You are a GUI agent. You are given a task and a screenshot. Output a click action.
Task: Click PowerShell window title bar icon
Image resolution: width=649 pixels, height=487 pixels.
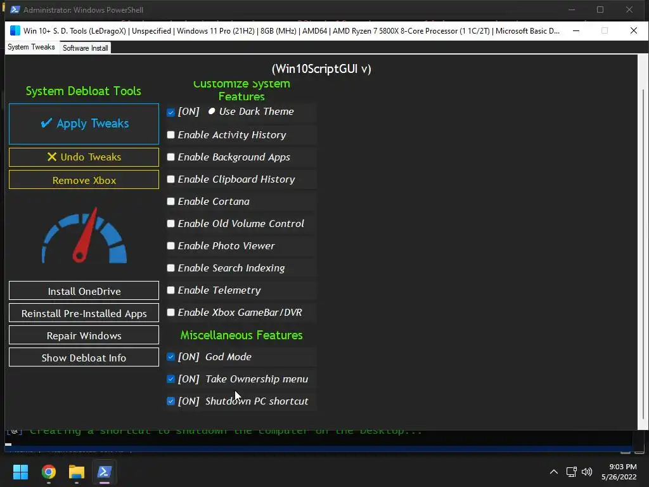coord(15,10)
